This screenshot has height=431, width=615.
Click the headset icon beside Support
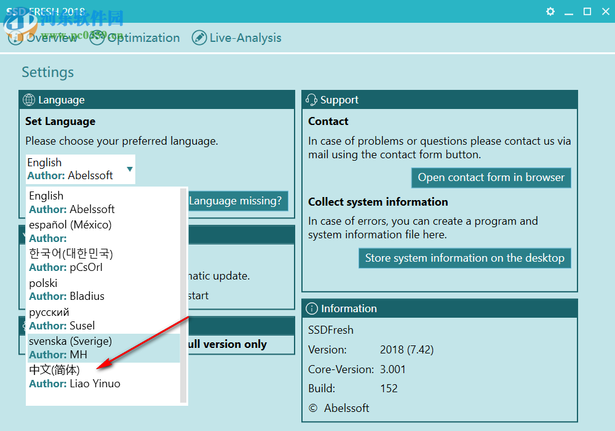pos(311,100)
